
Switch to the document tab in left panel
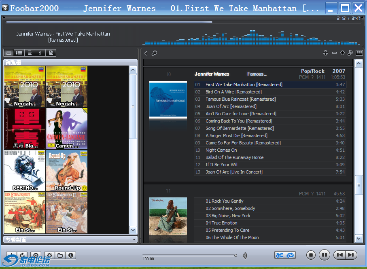click(x=51, y=53)
